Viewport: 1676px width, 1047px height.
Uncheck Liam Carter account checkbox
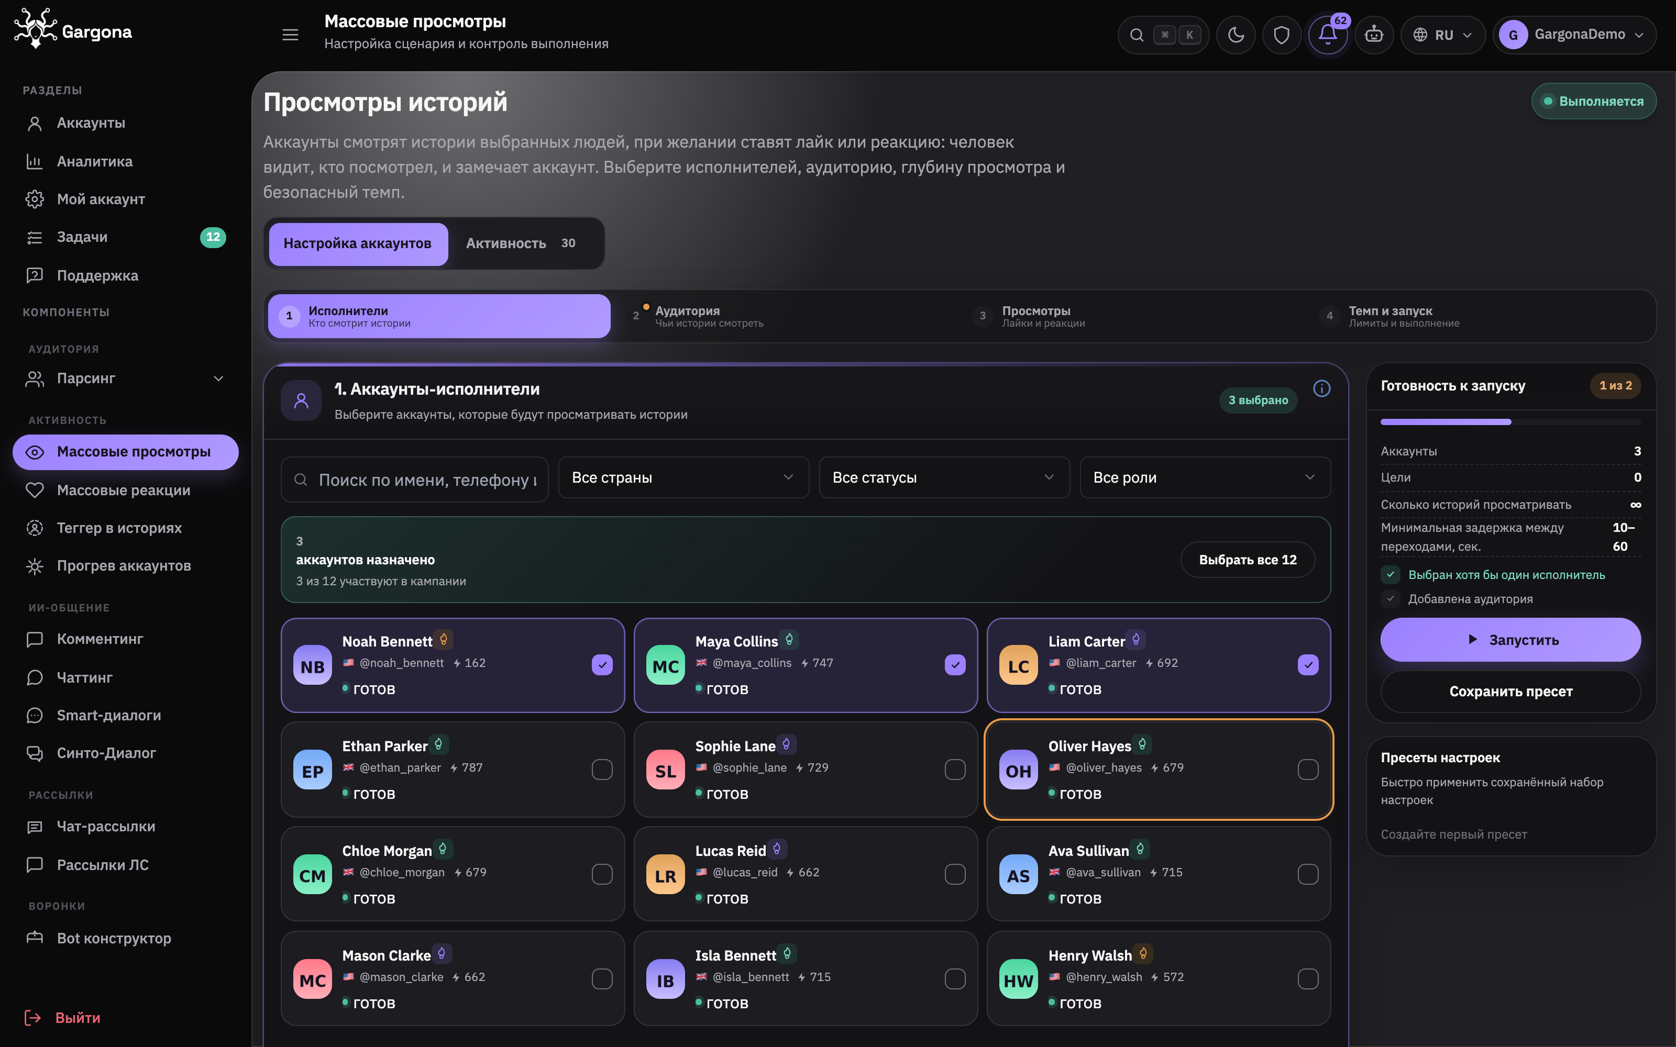click(1308, 665)
